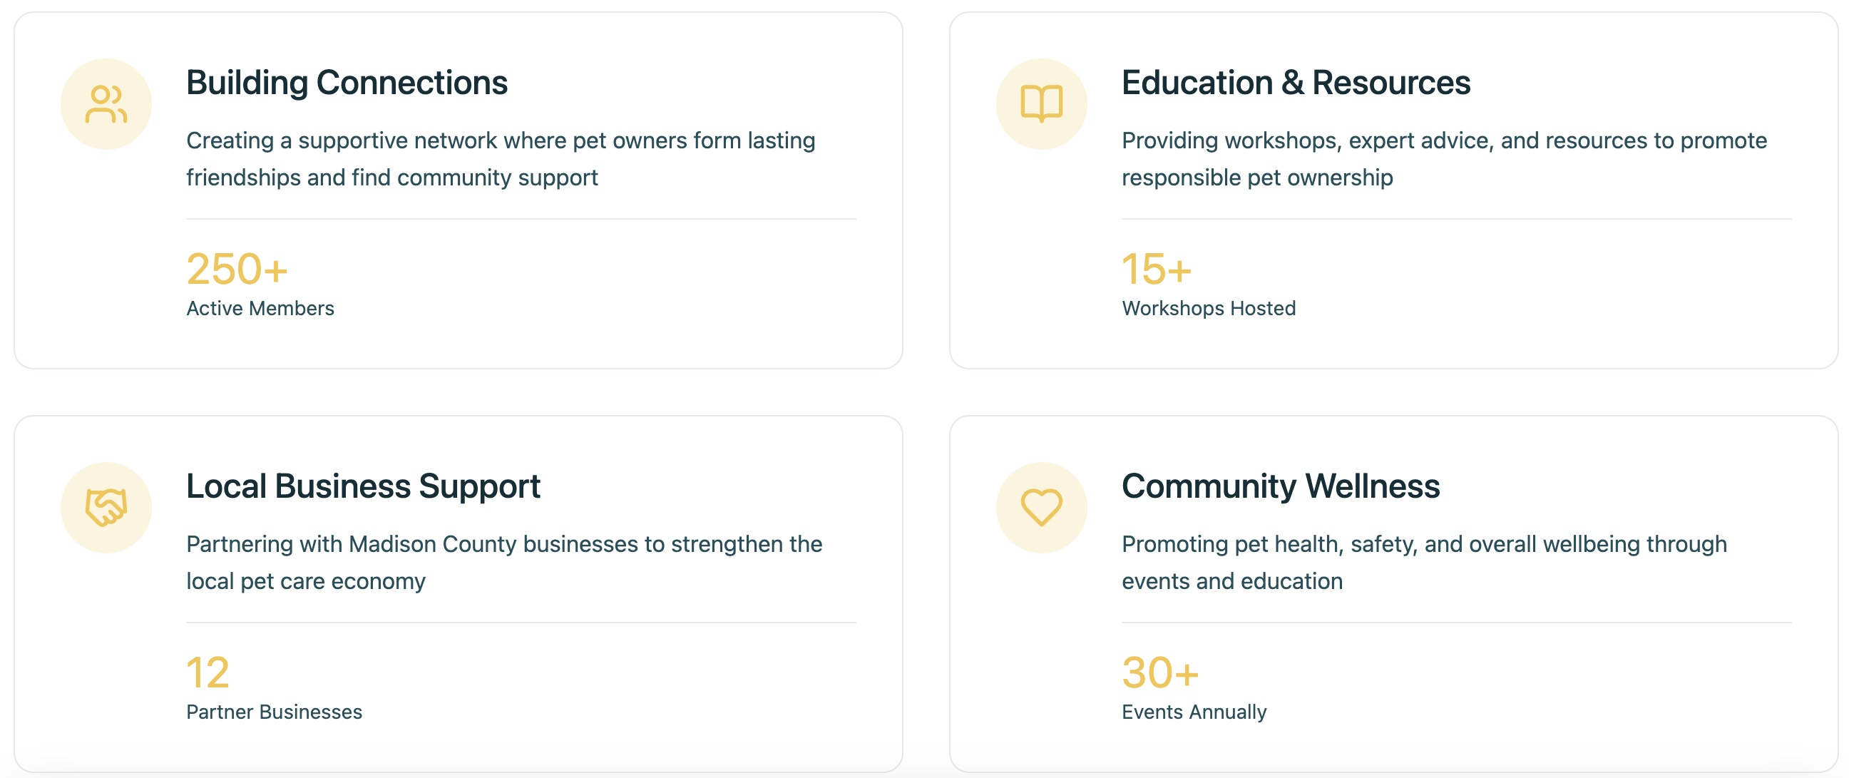
Task: Select the Education & Resources heading
Action: 1296,83
